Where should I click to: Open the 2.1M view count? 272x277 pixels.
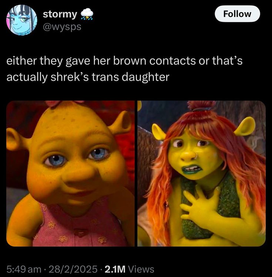(115, 269)
